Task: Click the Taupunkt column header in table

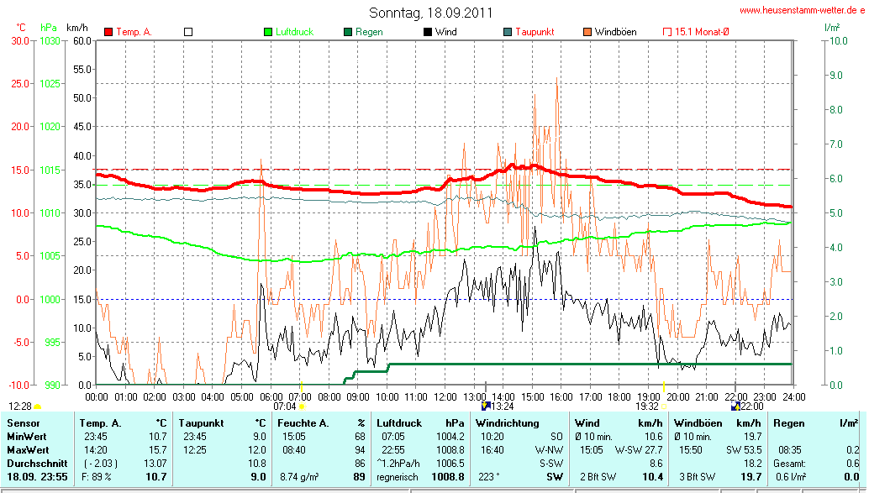Action: coord(200,422)
